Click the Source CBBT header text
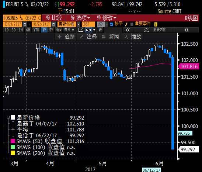 point(170,11)
